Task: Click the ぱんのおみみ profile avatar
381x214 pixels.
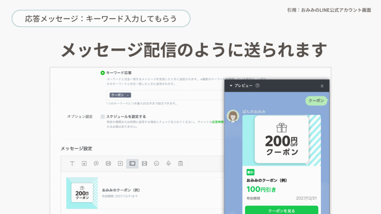Action: coord(233,116)
